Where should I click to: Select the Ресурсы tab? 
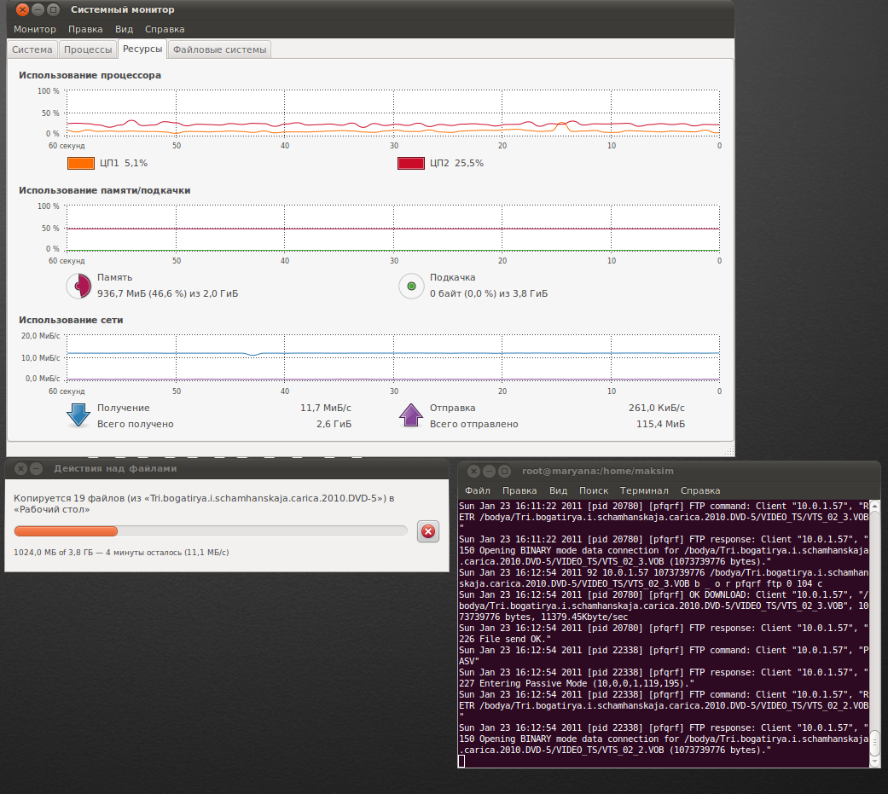142,49
